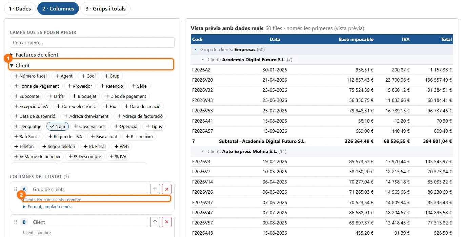463x237 pixels.
Task: Move column B Client up
Action: click(155, 222)
